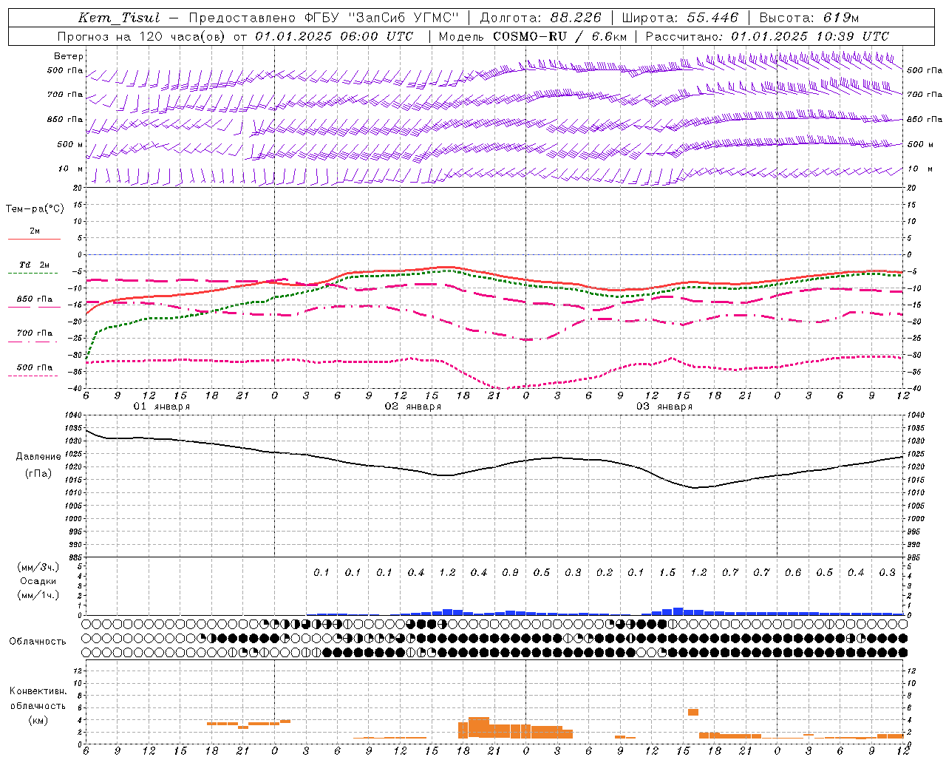Image resolution: width=946 pixels, height=757 pixels.
Task: Select the provider text ФГБУ "ЗапСиб УГМС"
Action: pos(381,18)
